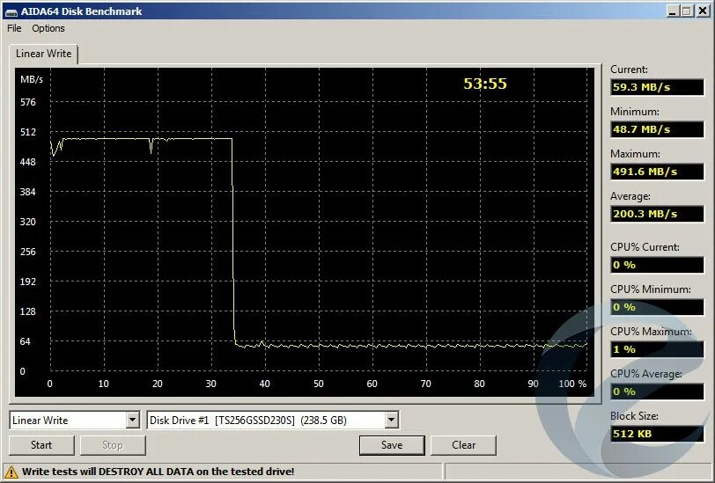Save the benchmark results

click(x=392, y=445)
